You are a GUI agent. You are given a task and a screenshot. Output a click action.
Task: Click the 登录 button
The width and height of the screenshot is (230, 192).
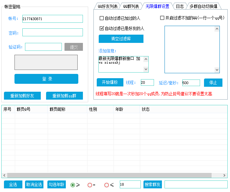pos(46,79)
